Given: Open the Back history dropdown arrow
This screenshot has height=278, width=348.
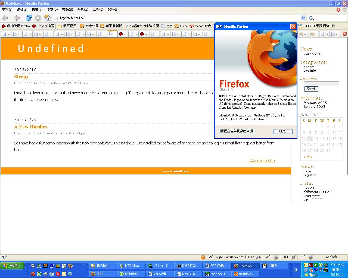Looking at the screenshot, I should [11, 18].
